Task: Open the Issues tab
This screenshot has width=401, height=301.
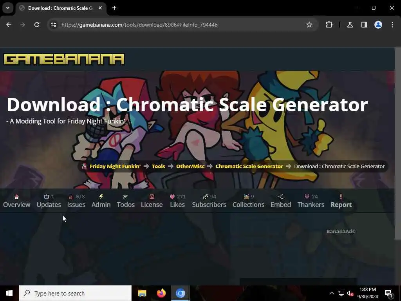Action: click(x=76, y=201)
